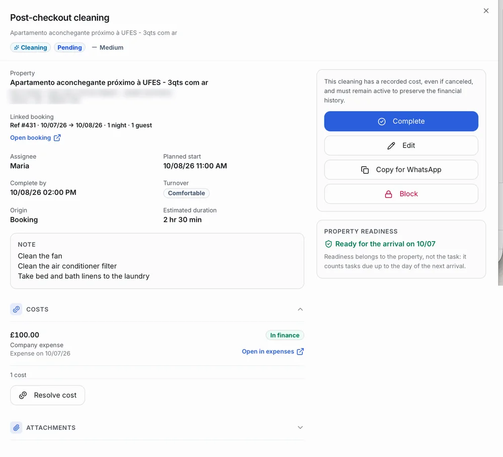The height and width of the screenshot is (457, 503).
Task: Click the Cleaning category tag
Action: (31, 47)
